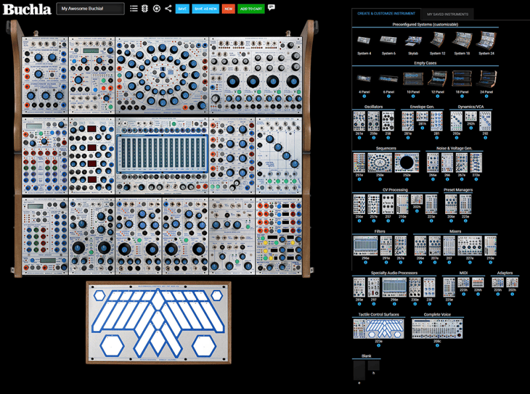
Task: Open the feedback speech bubble at top right
Action: point(271,9)
